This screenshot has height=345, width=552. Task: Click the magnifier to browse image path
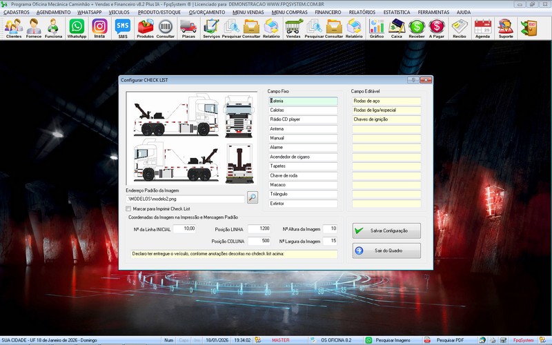[253, 198]
